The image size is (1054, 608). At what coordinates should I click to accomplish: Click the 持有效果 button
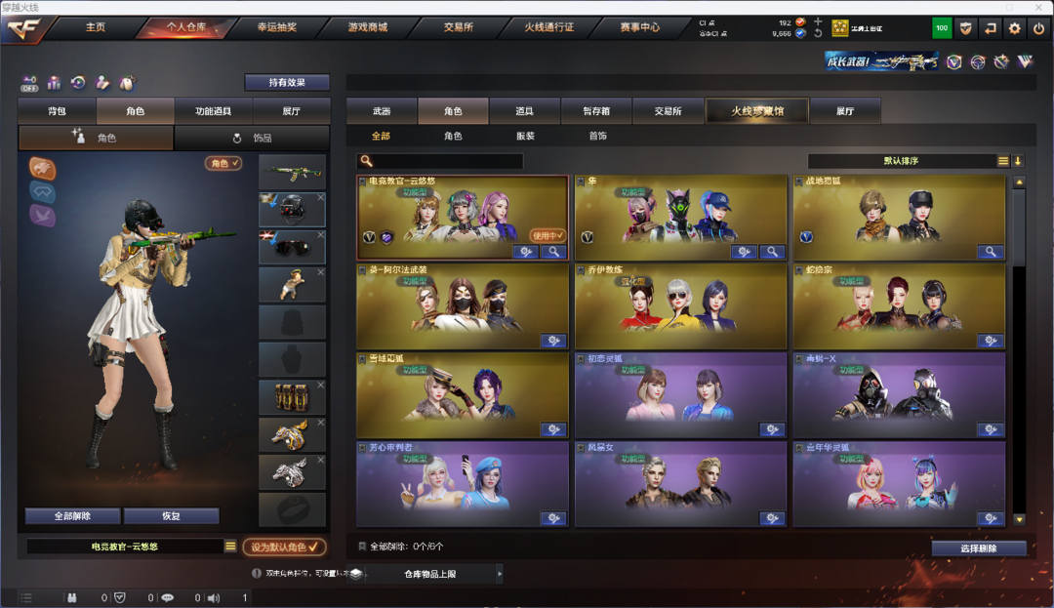coord(287,83)
